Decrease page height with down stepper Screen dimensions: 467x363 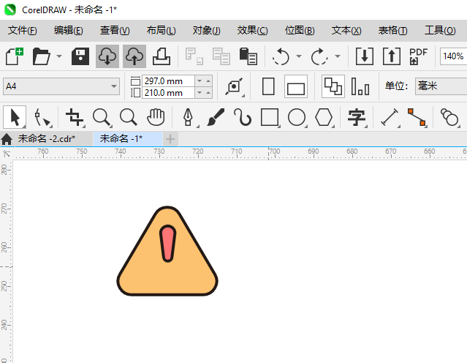click(200, 93)
